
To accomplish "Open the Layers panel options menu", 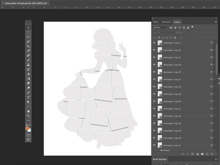I will click(x=216, y=22).
